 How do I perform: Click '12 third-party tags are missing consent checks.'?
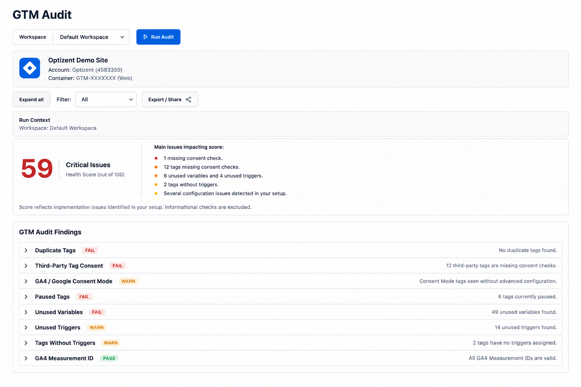pos(501,266)
